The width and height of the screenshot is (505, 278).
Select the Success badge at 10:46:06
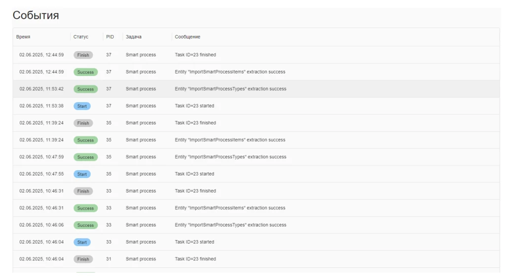point(85,225)
